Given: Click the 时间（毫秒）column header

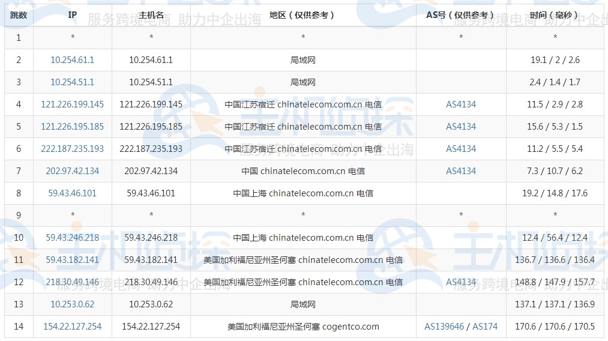Looking at the screenshot, I should pos(555,15).
